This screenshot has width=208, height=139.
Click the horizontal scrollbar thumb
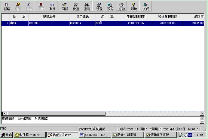coord(56,114)
